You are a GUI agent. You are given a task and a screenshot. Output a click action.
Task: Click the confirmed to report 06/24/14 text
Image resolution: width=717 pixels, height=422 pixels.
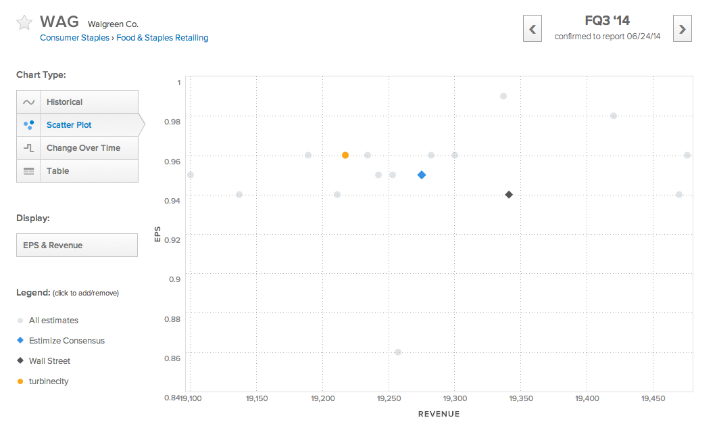click(x=608, y=36)
